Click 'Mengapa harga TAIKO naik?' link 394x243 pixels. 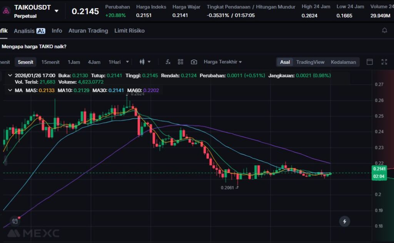[x=34, y=46]
